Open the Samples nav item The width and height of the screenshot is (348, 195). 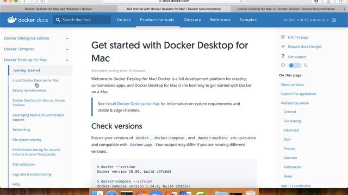tap(248, 19)
